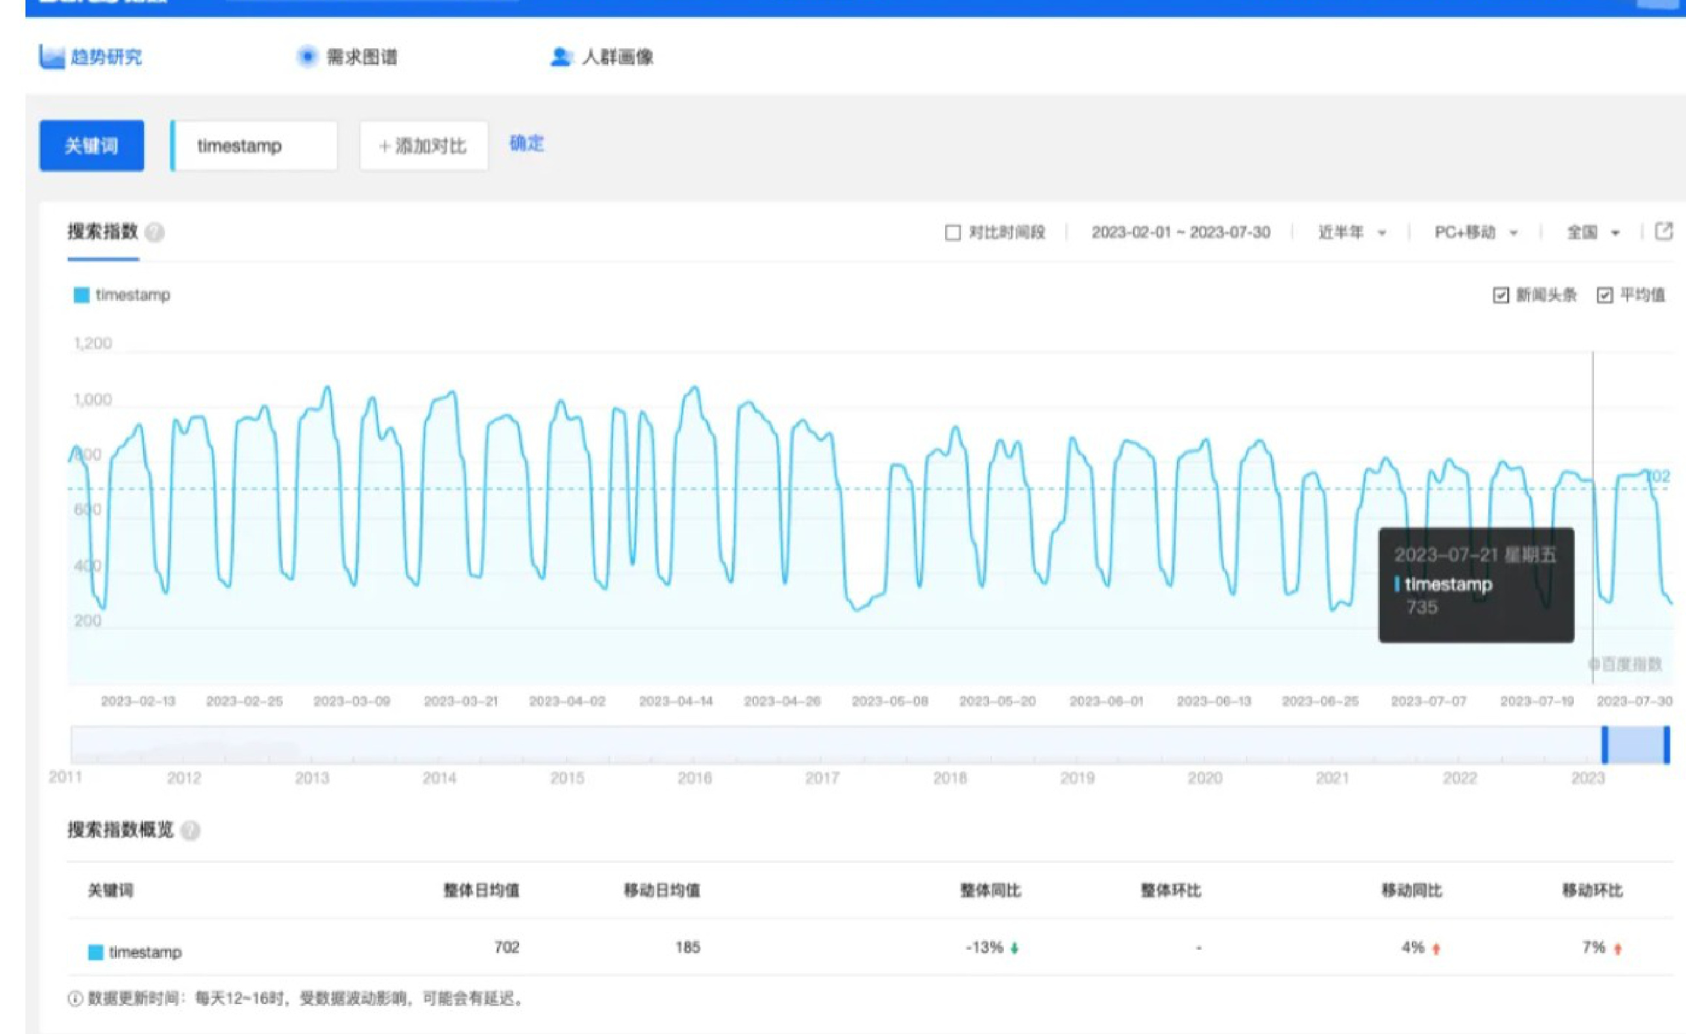Open the 全国 region dropdown
This screenshot has width=1686, height=1034.
click(x=1592, y=232)
